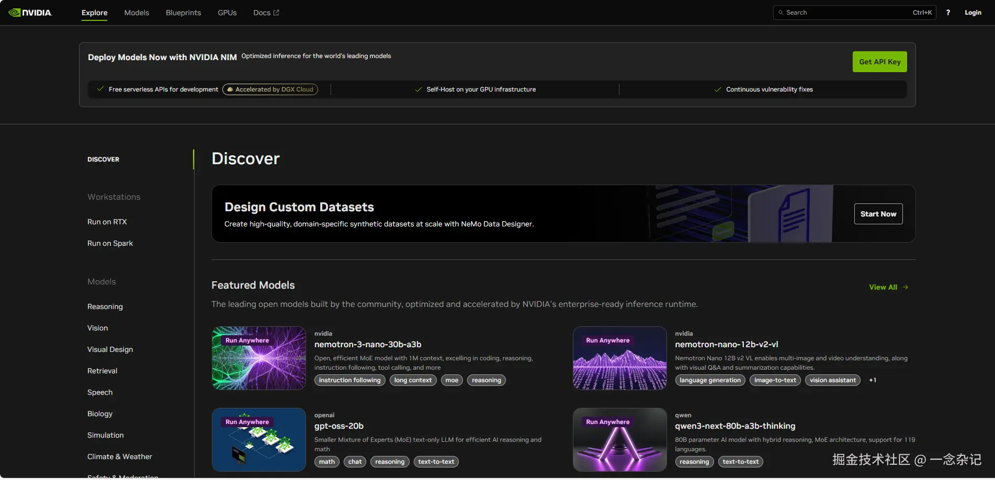This screenshot has width=995, height=480.
Task: Click the Docs external link icon
Action: [x=276, y=13]
